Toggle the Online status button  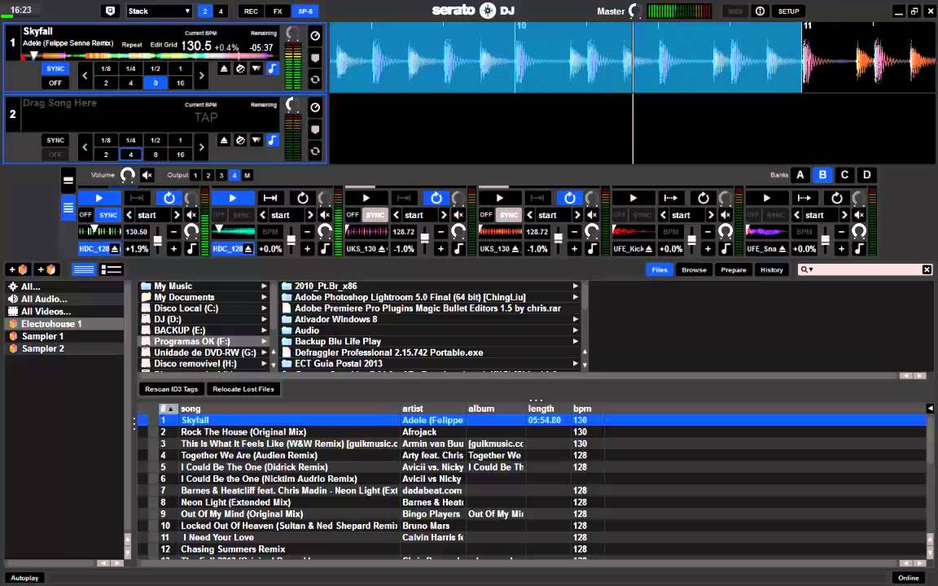(x=908, y=578)
